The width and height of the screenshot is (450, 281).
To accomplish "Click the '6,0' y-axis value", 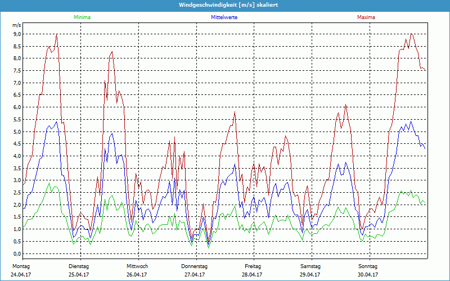I will click(17, 107).
